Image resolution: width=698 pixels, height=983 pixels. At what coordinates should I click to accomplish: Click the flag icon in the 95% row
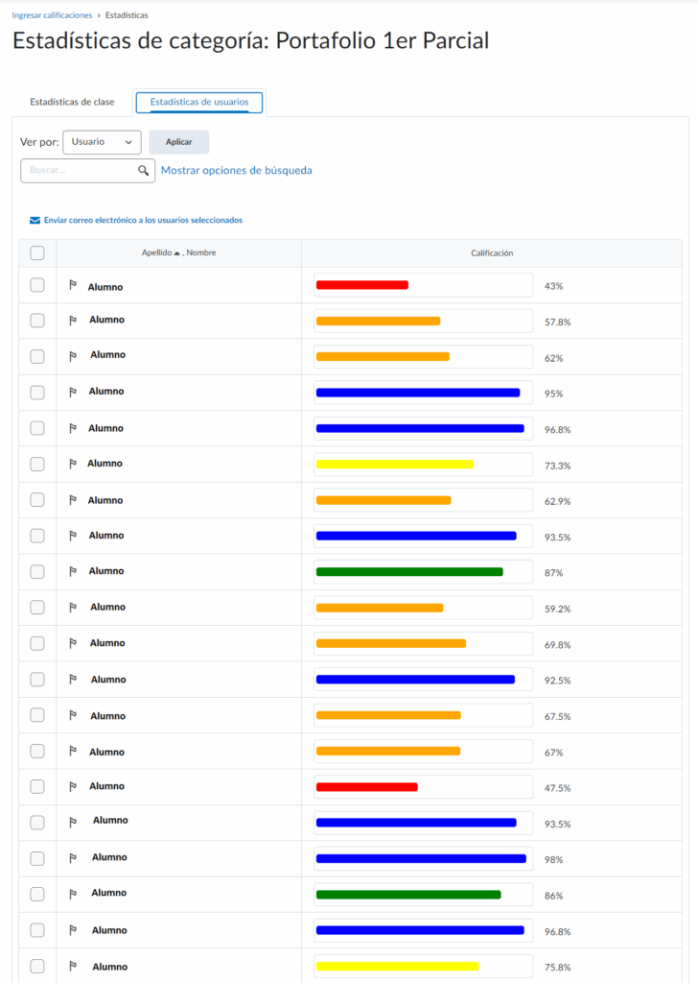click(73, 392)
